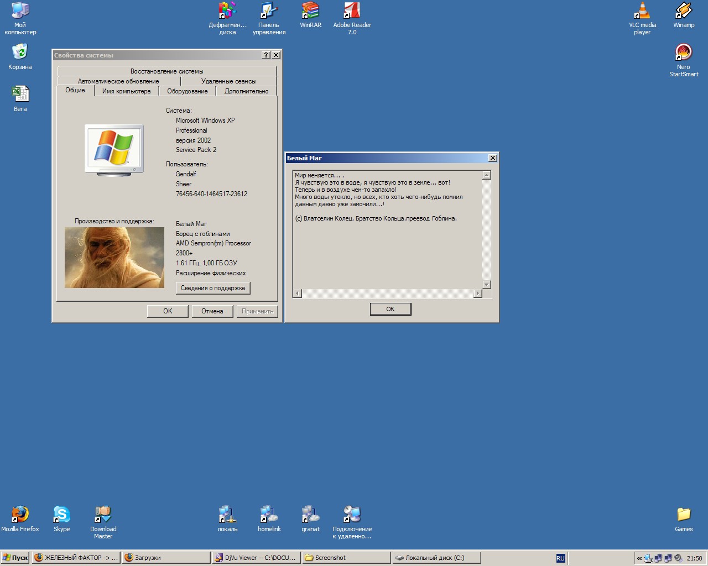Launch the Winamp desktop shortcut
Viewport: 708px width, 566px height.
684,15
